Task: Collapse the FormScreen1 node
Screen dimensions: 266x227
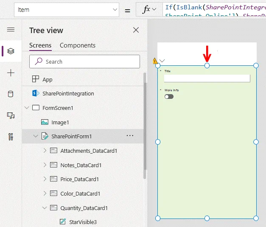Action: pyautogui.click(x=27, y=108)
